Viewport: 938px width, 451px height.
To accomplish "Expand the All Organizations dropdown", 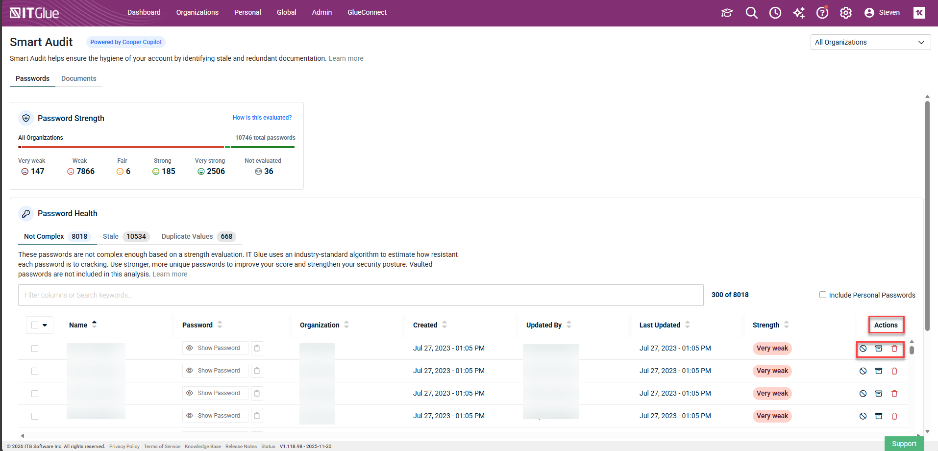I will (x=870, y=42).
